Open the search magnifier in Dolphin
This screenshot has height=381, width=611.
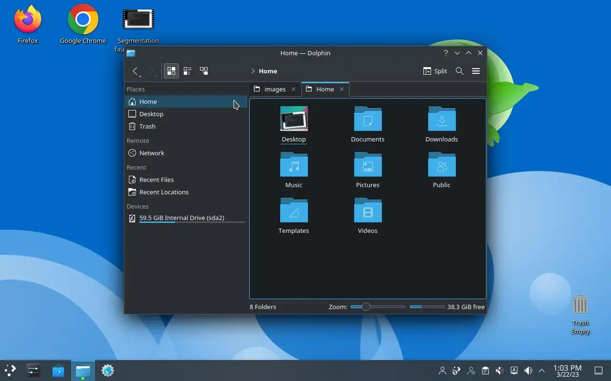pos(460,71)
